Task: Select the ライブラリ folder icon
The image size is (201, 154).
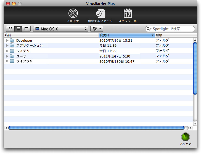Action: (12, 61)
